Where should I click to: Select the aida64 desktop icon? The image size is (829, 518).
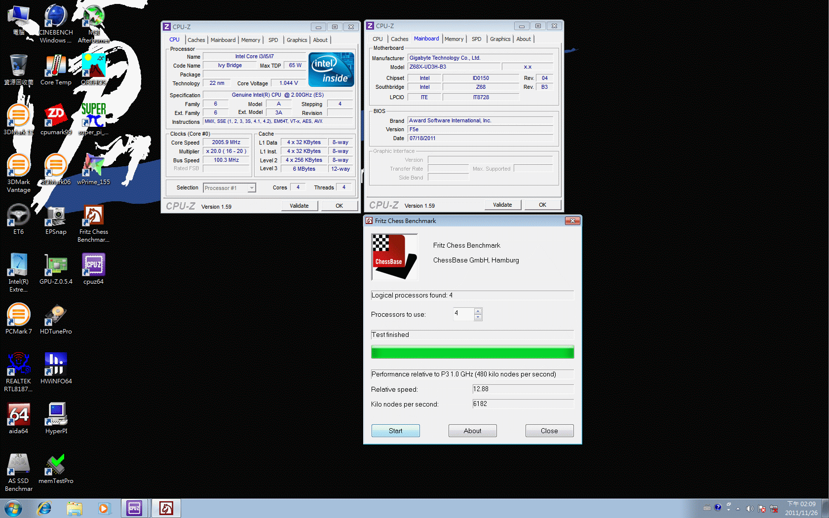tap(18, 419)
